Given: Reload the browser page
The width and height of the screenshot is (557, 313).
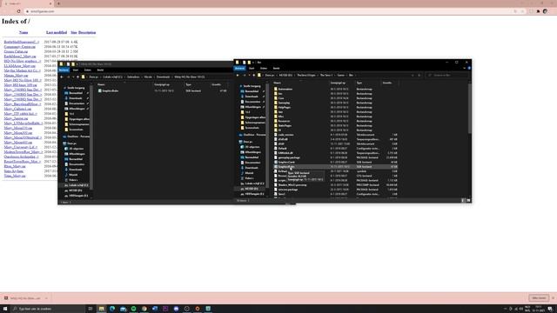Looking at the screenshot, I should click(19, 11).
